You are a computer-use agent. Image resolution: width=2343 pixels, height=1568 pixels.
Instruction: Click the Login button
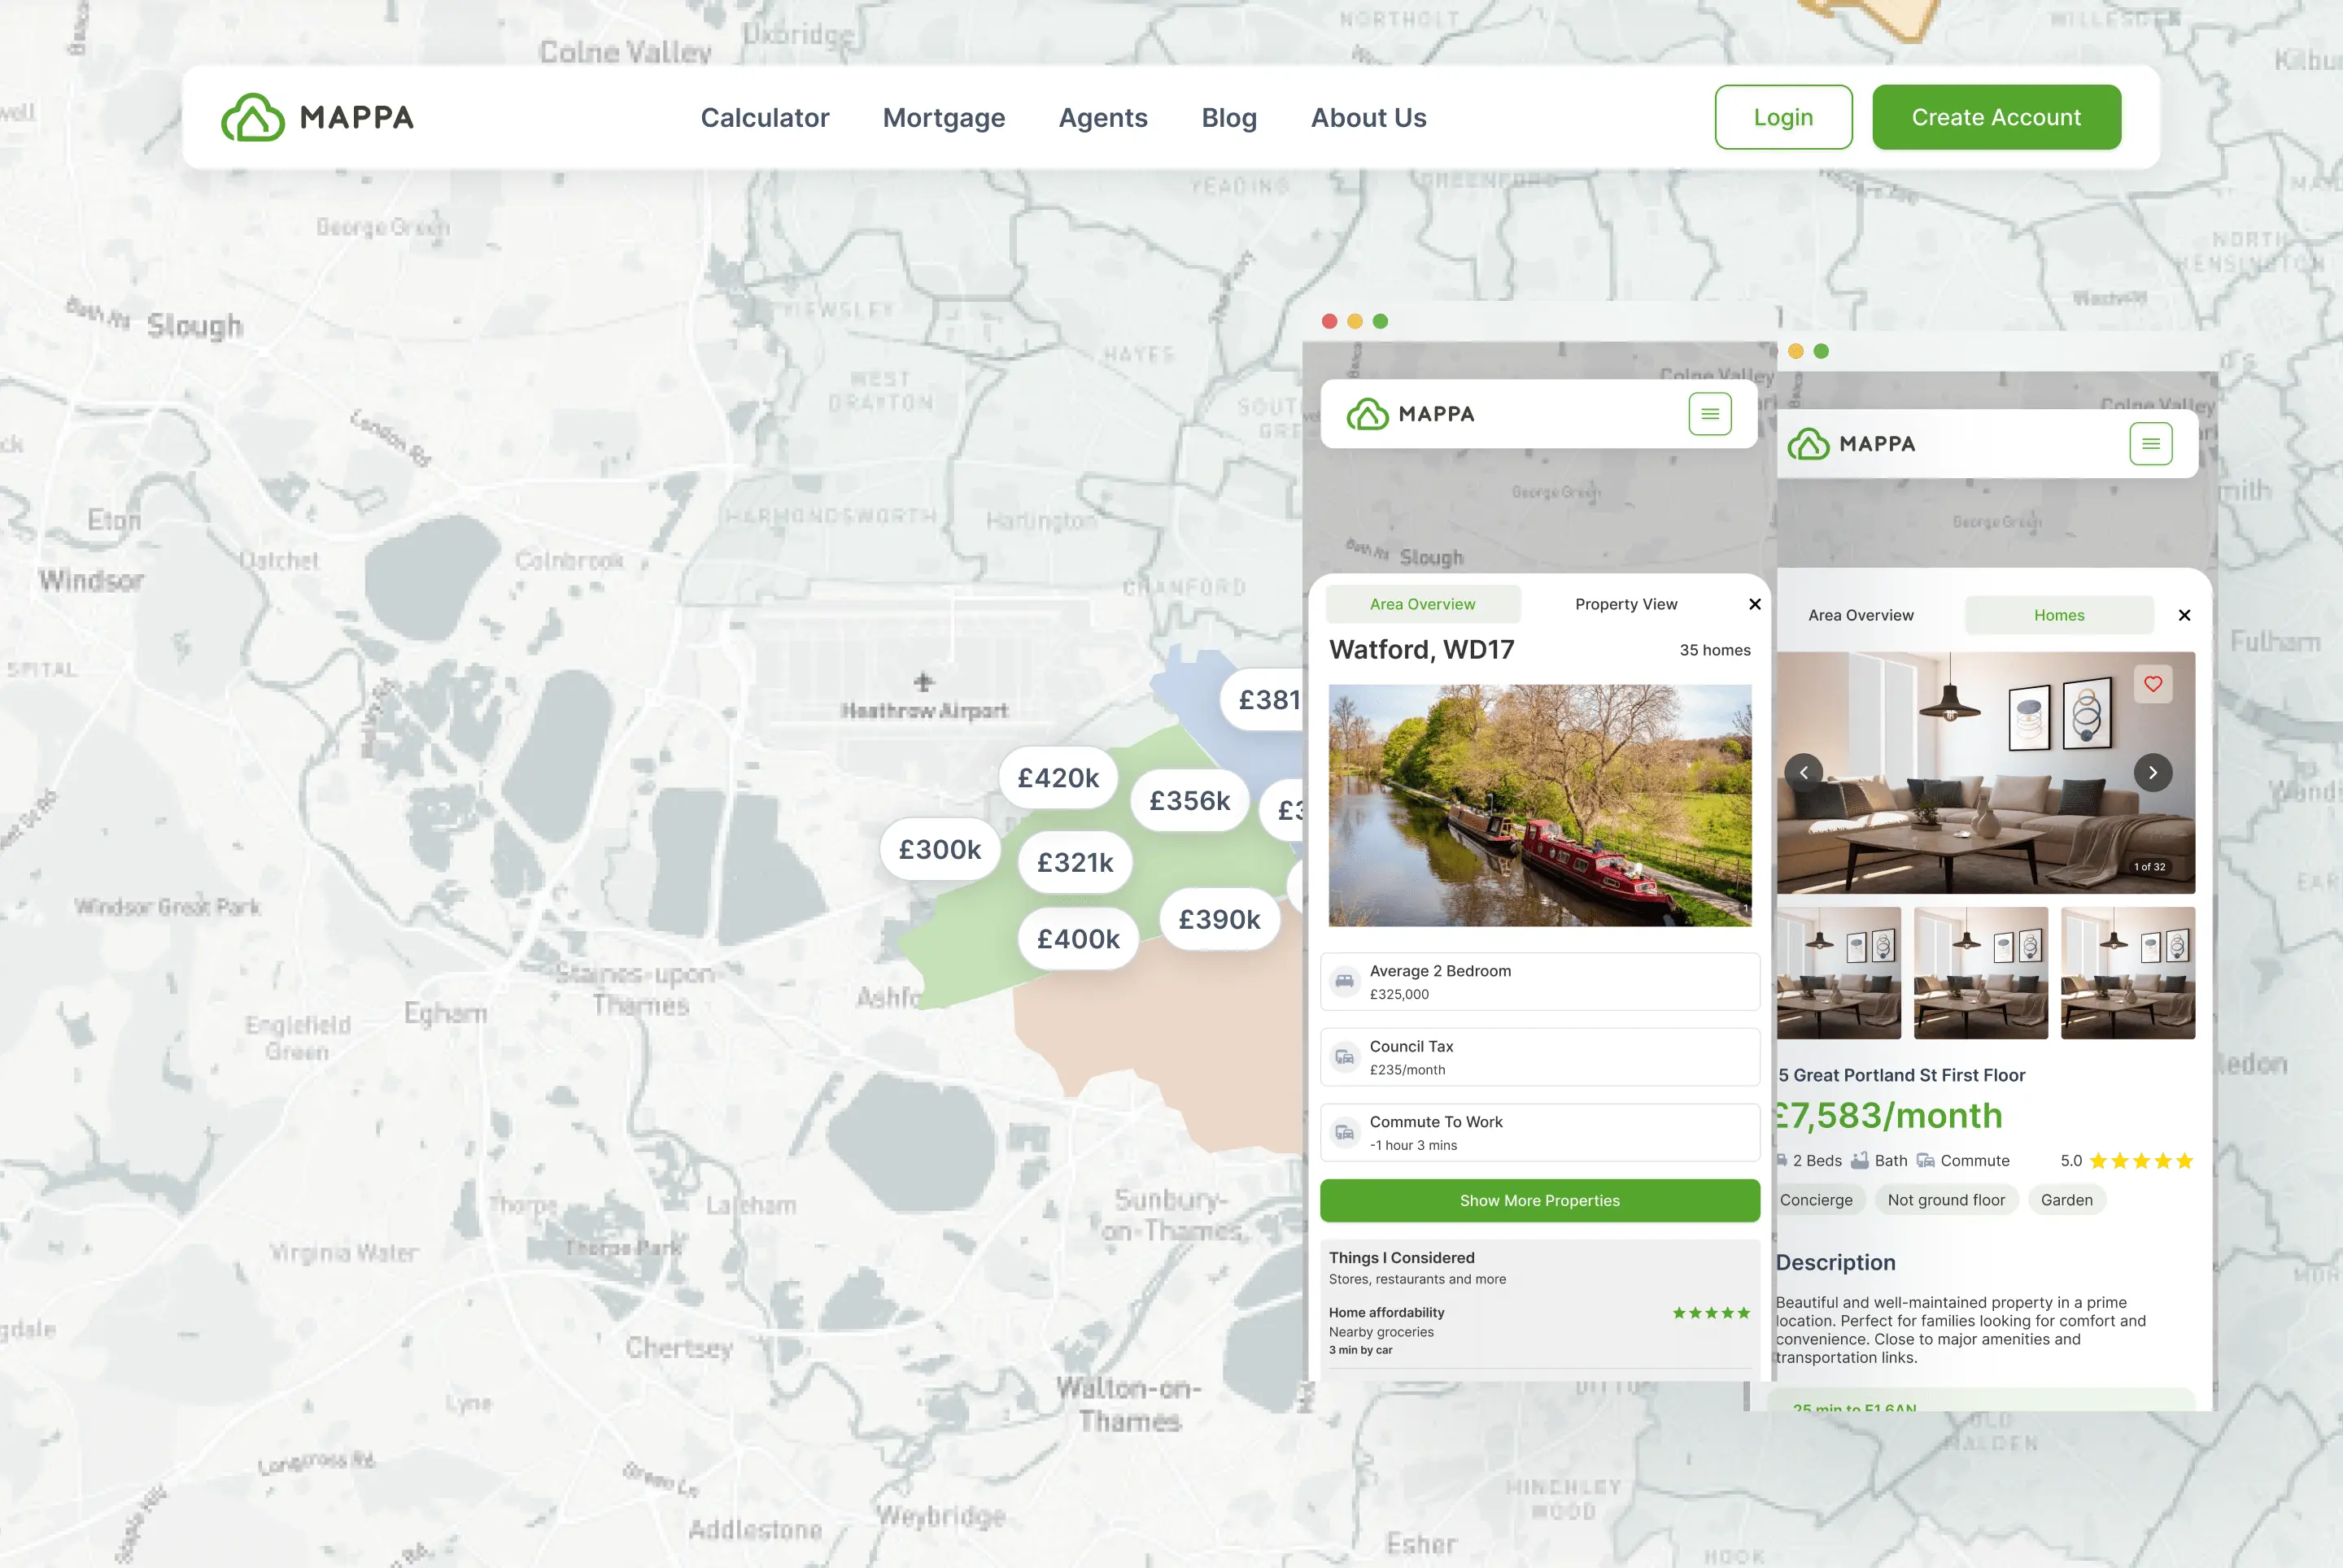[x=1782, y=117]
